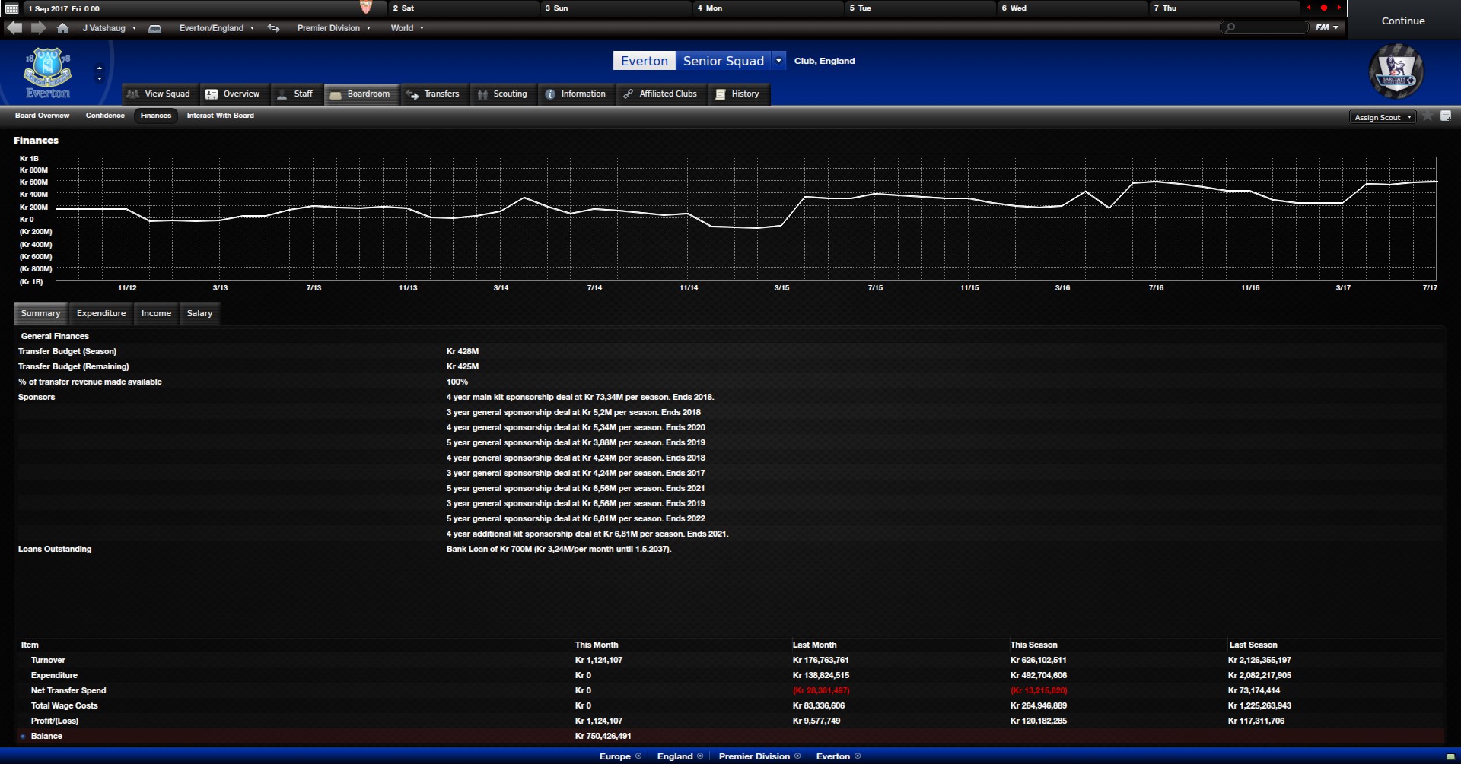Expand the World dropdown menu
1461x764 pixels.
click(407, 28)
